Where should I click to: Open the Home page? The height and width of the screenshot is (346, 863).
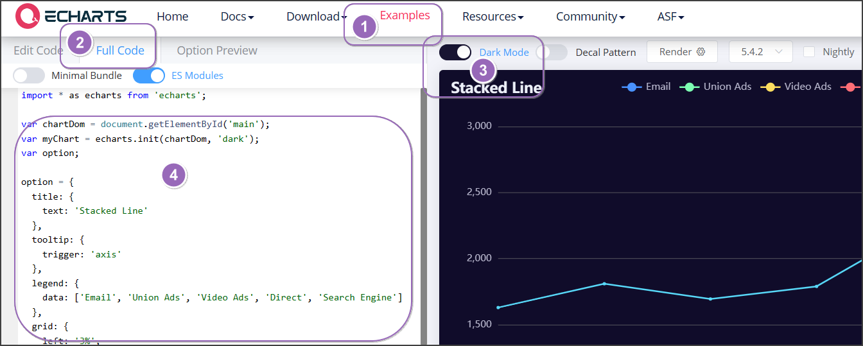[173, 17]
